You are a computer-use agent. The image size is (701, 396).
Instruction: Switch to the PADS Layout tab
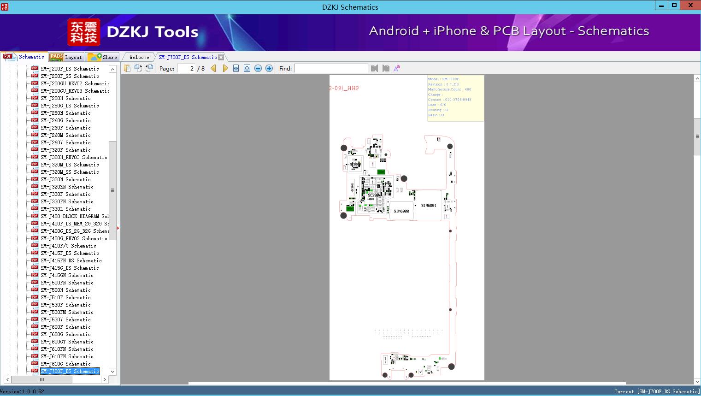[x=66, y=57]
